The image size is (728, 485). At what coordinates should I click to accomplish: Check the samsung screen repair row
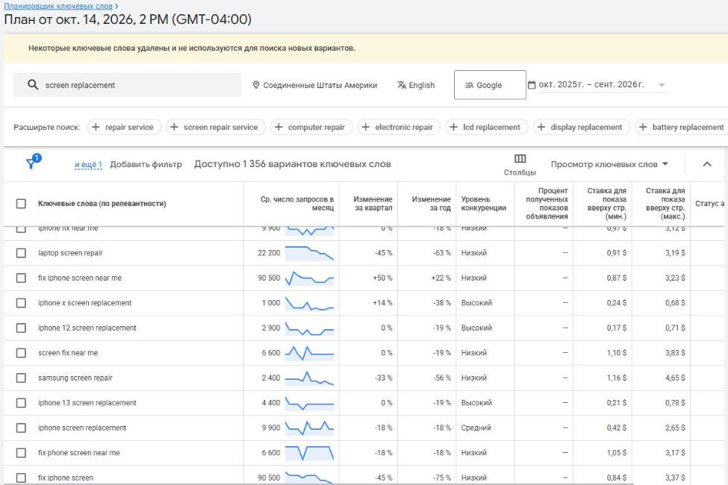click(21, 378)
